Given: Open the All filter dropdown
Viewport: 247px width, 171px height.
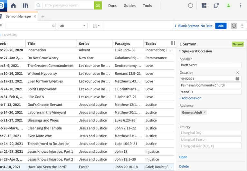Looking at the screenshot, I should (72, 26).
